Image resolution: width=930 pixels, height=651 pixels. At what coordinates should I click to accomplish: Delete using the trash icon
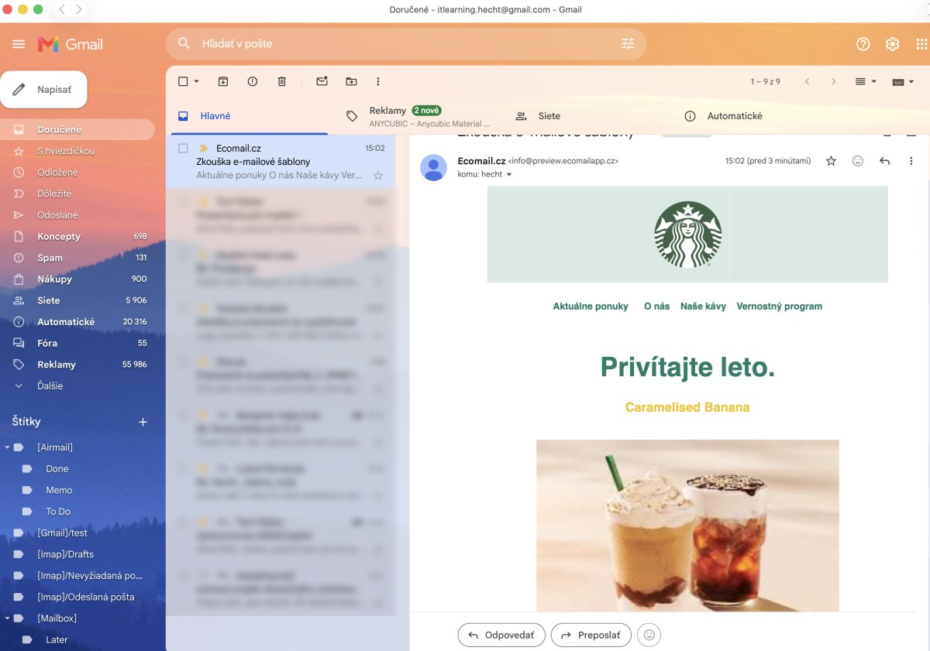pos(282,81)
